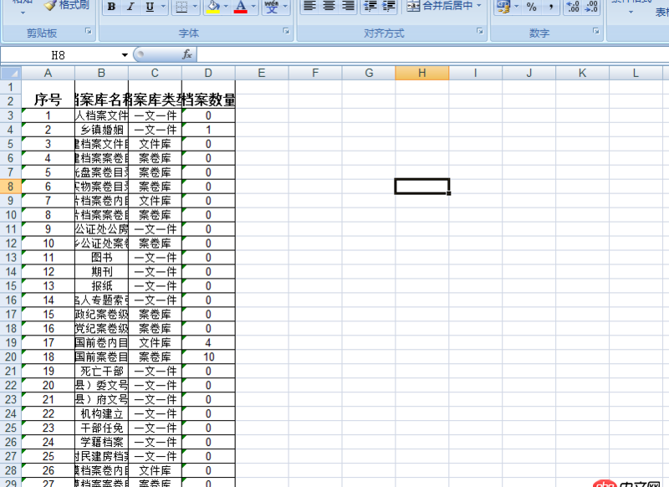Select column H header
Screen dimensions: 669x487
[x=422, y=73]
